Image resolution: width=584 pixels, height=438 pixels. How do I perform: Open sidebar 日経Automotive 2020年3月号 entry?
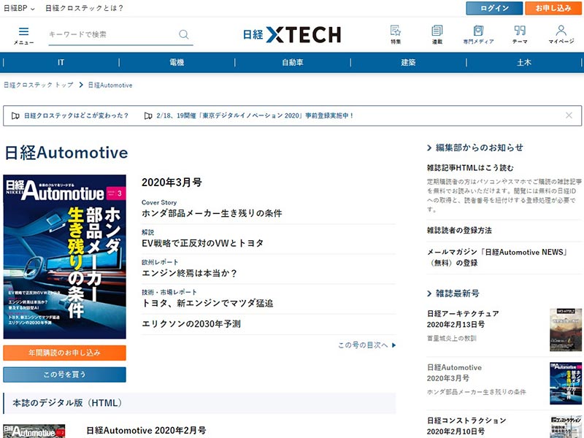coord(454,372)
